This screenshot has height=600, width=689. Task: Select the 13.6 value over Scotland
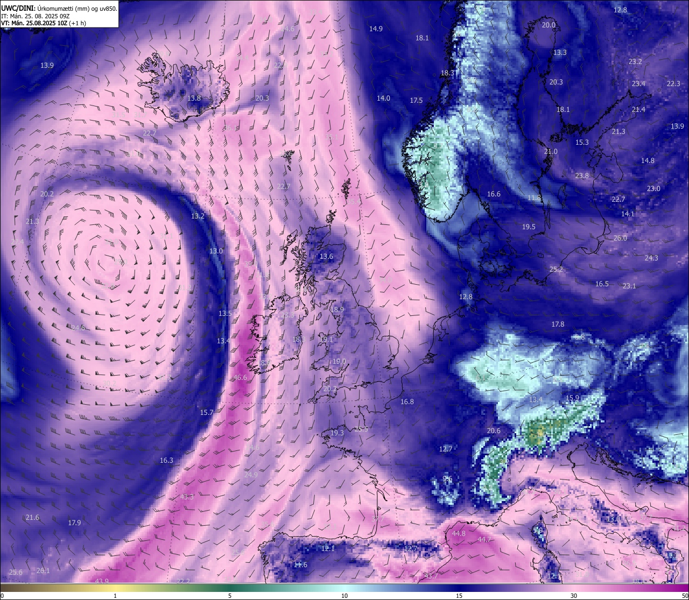[326, 257]
